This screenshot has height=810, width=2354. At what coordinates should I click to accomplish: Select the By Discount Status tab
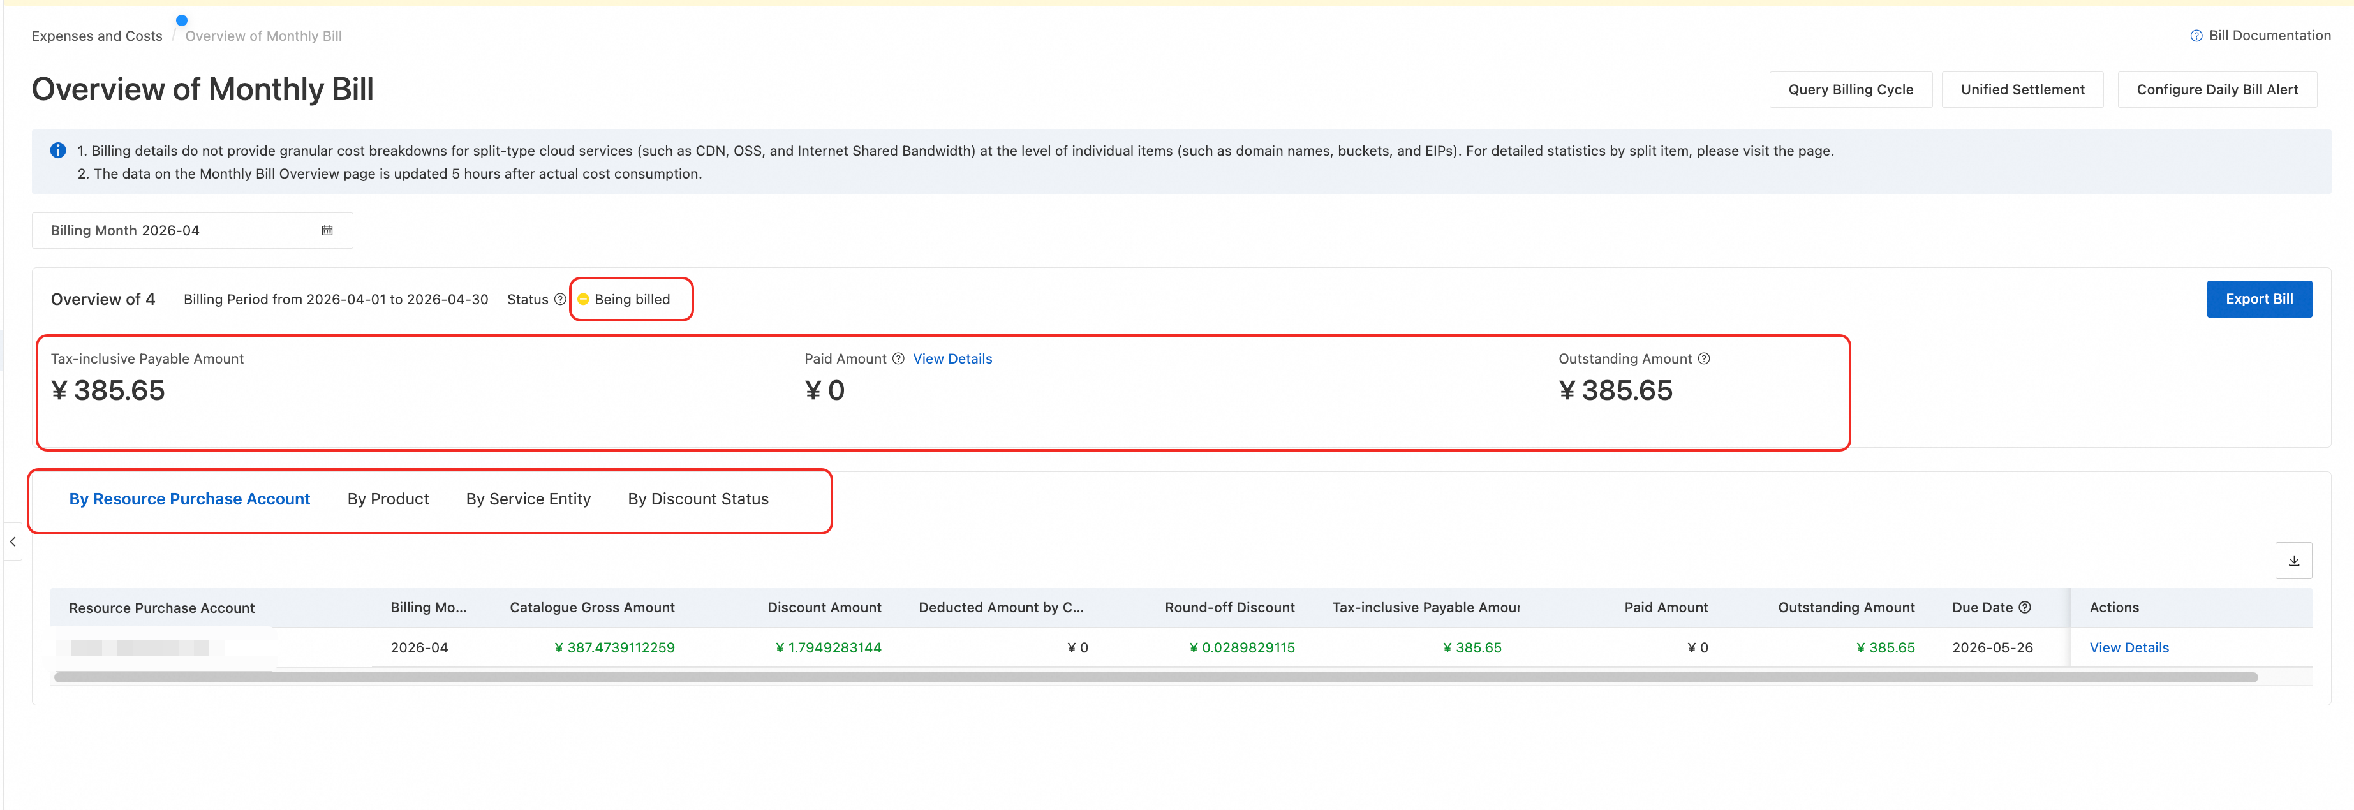(697, 499)
